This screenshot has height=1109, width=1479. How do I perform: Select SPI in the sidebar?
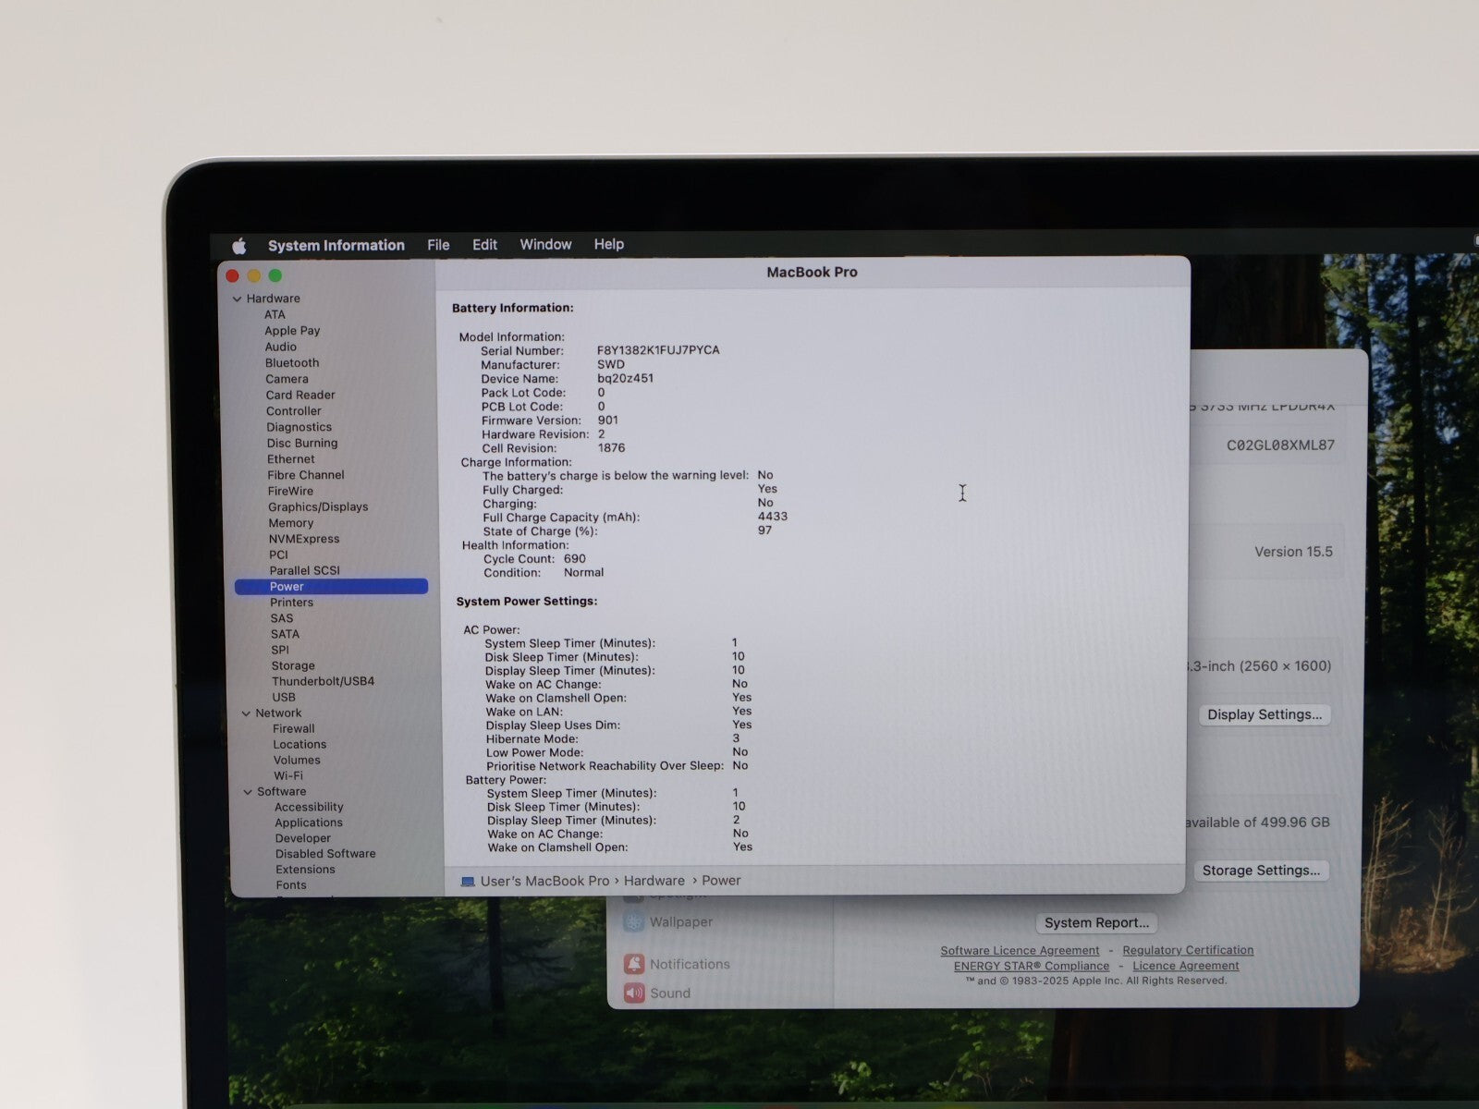pos(280,650)
